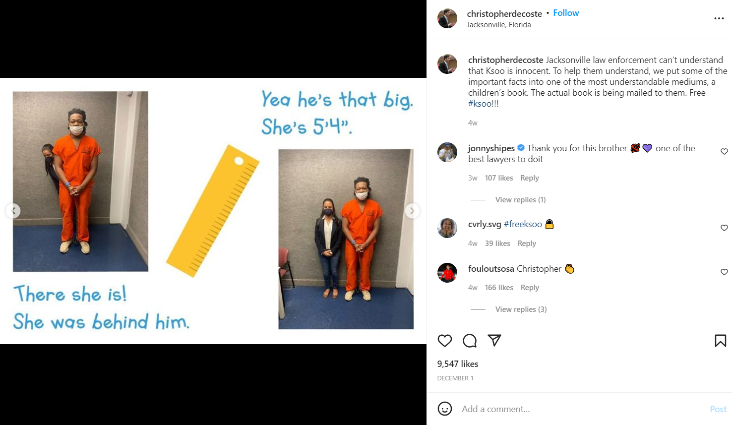
Task: Like cvrly.svg's comment
Action: pos(724,228)
